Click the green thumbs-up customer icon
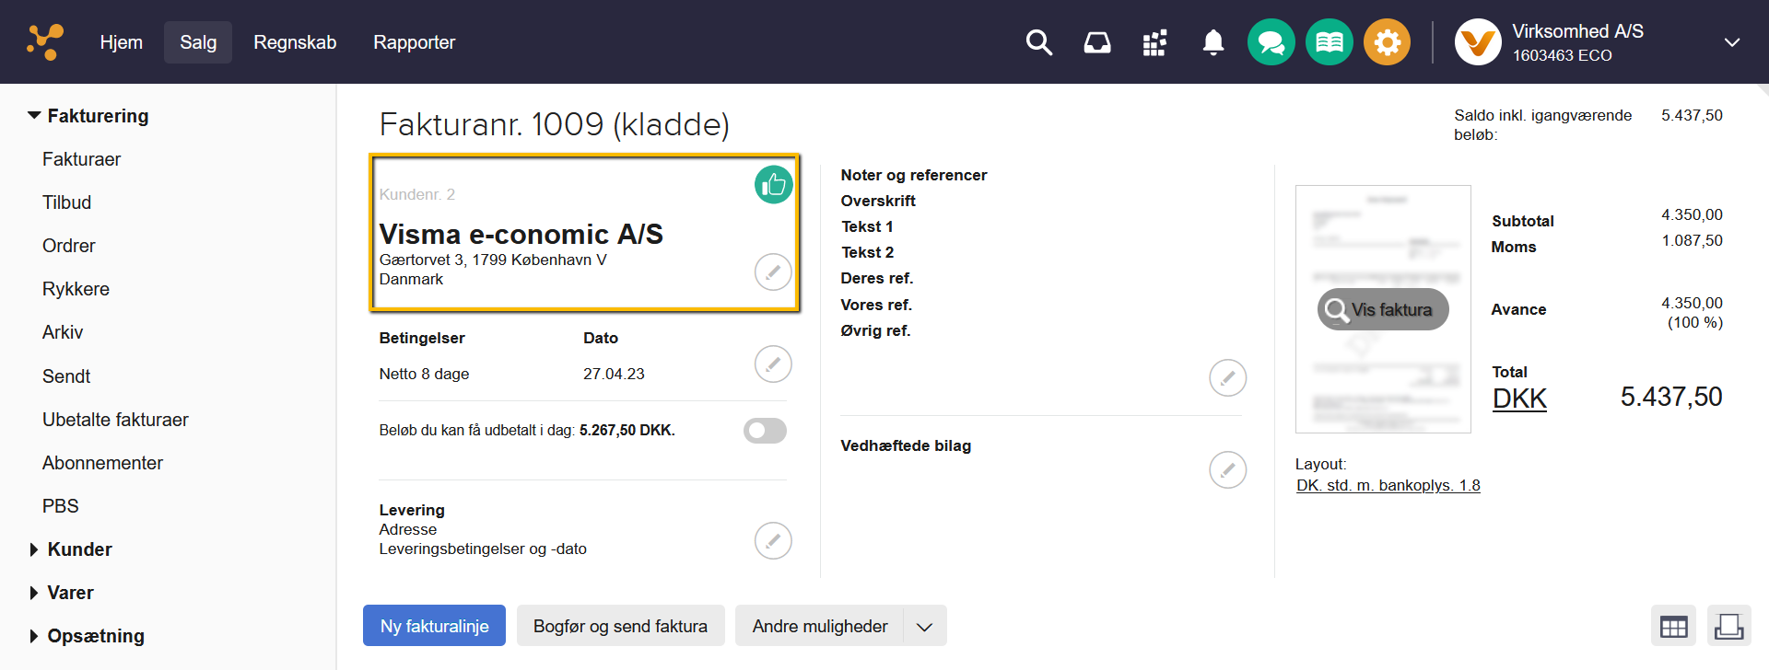1769x670 pixels. pos(773,185)
